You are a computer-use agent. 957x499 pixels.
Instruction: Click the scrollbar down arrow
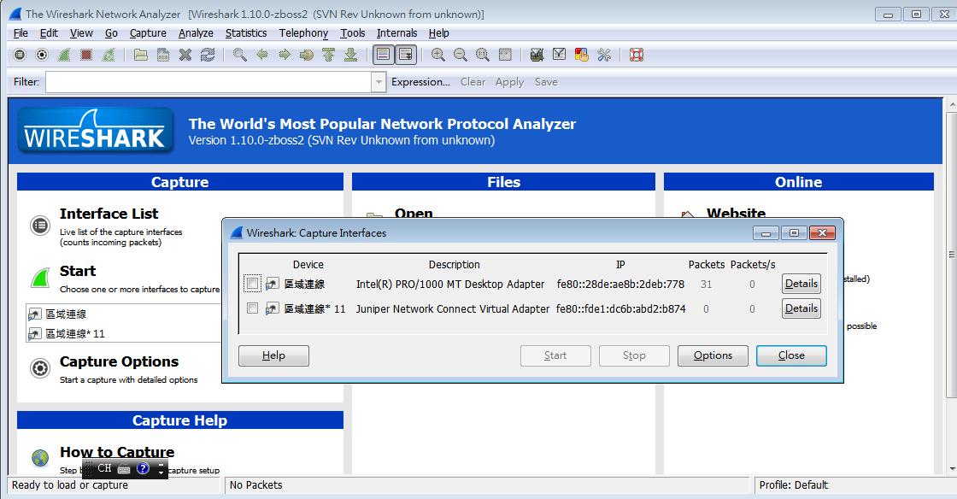[x=952, y=468]
